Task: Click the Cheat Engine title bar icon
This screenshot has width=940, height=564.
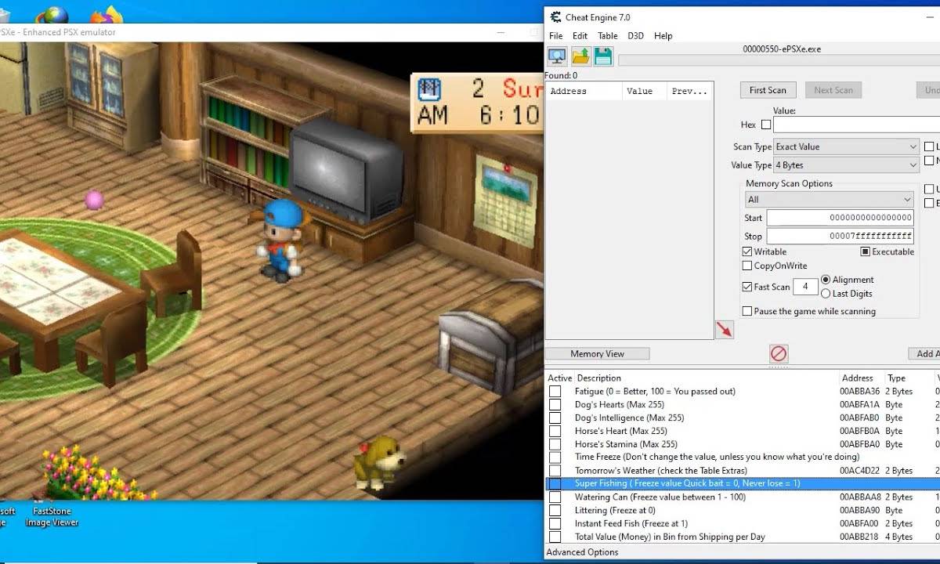Action: pos(555,17)
